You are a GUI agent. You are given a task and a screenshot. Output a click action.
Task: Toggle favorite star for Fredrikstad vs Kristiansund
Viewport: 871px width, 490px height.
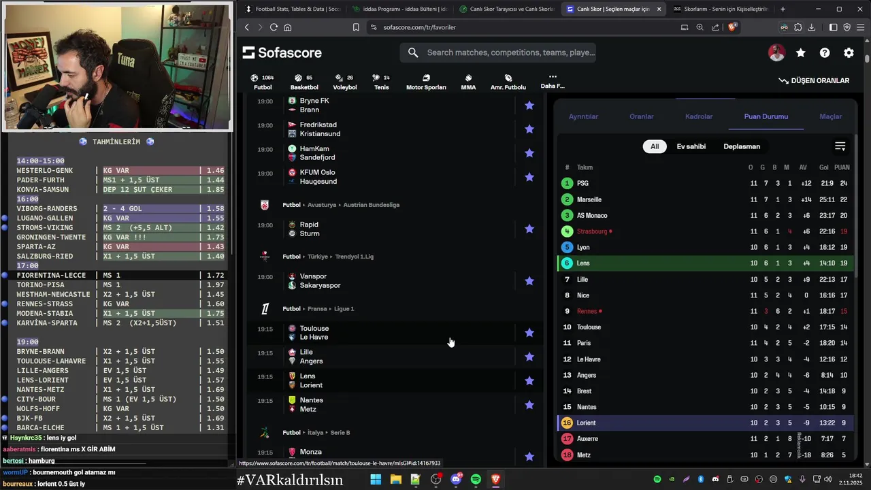(529, 129)
